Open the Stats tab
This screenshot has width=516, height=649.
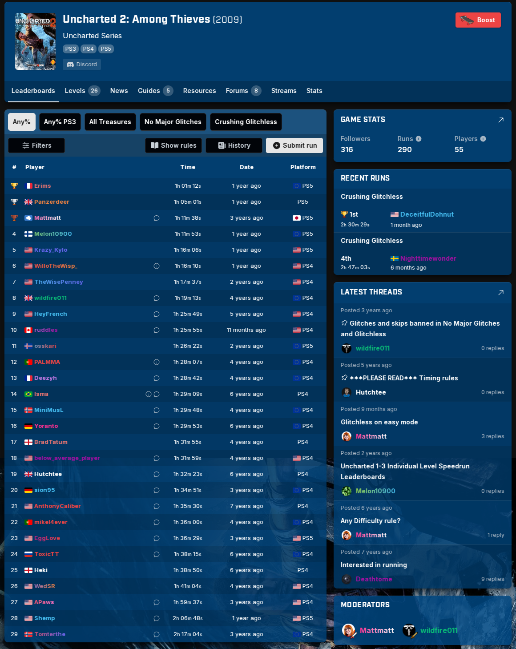coord(314,91)
